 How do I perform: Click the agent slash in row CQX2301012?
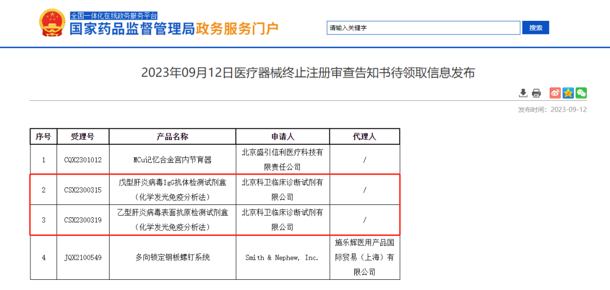(x=364, y=160)
